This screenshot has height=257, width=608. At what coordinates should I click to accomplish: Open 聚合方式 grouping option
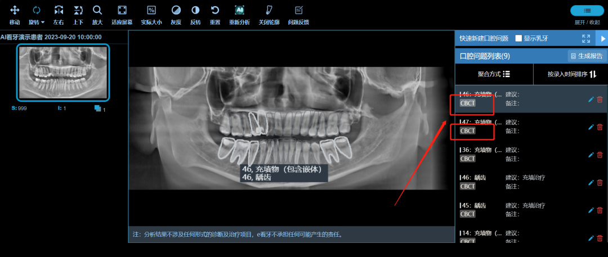point(494,74)
